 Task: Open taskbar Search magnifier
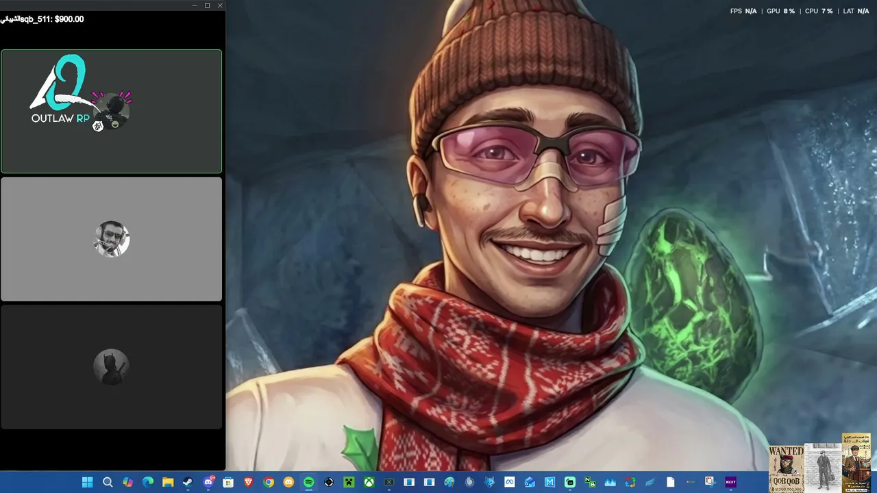click(x=108, y=482)
